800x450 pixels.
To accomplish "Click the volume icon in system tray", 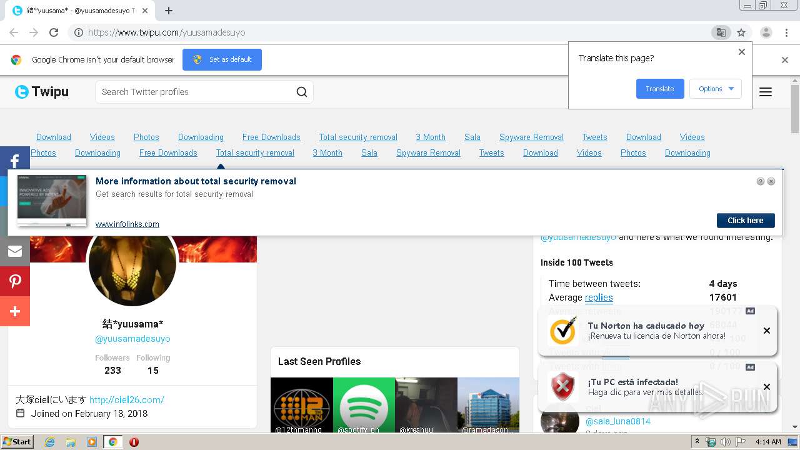I will tap(726, 442).
